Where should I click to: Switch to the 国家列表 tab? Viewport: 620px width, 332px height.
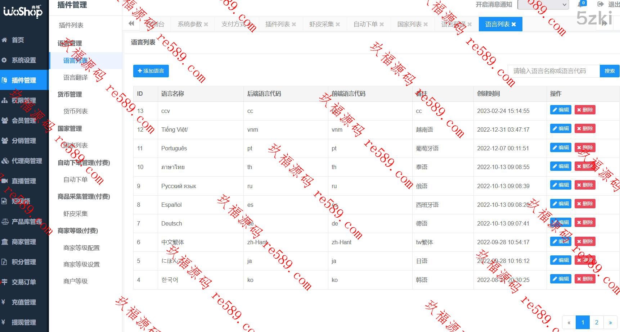[409, 24]
